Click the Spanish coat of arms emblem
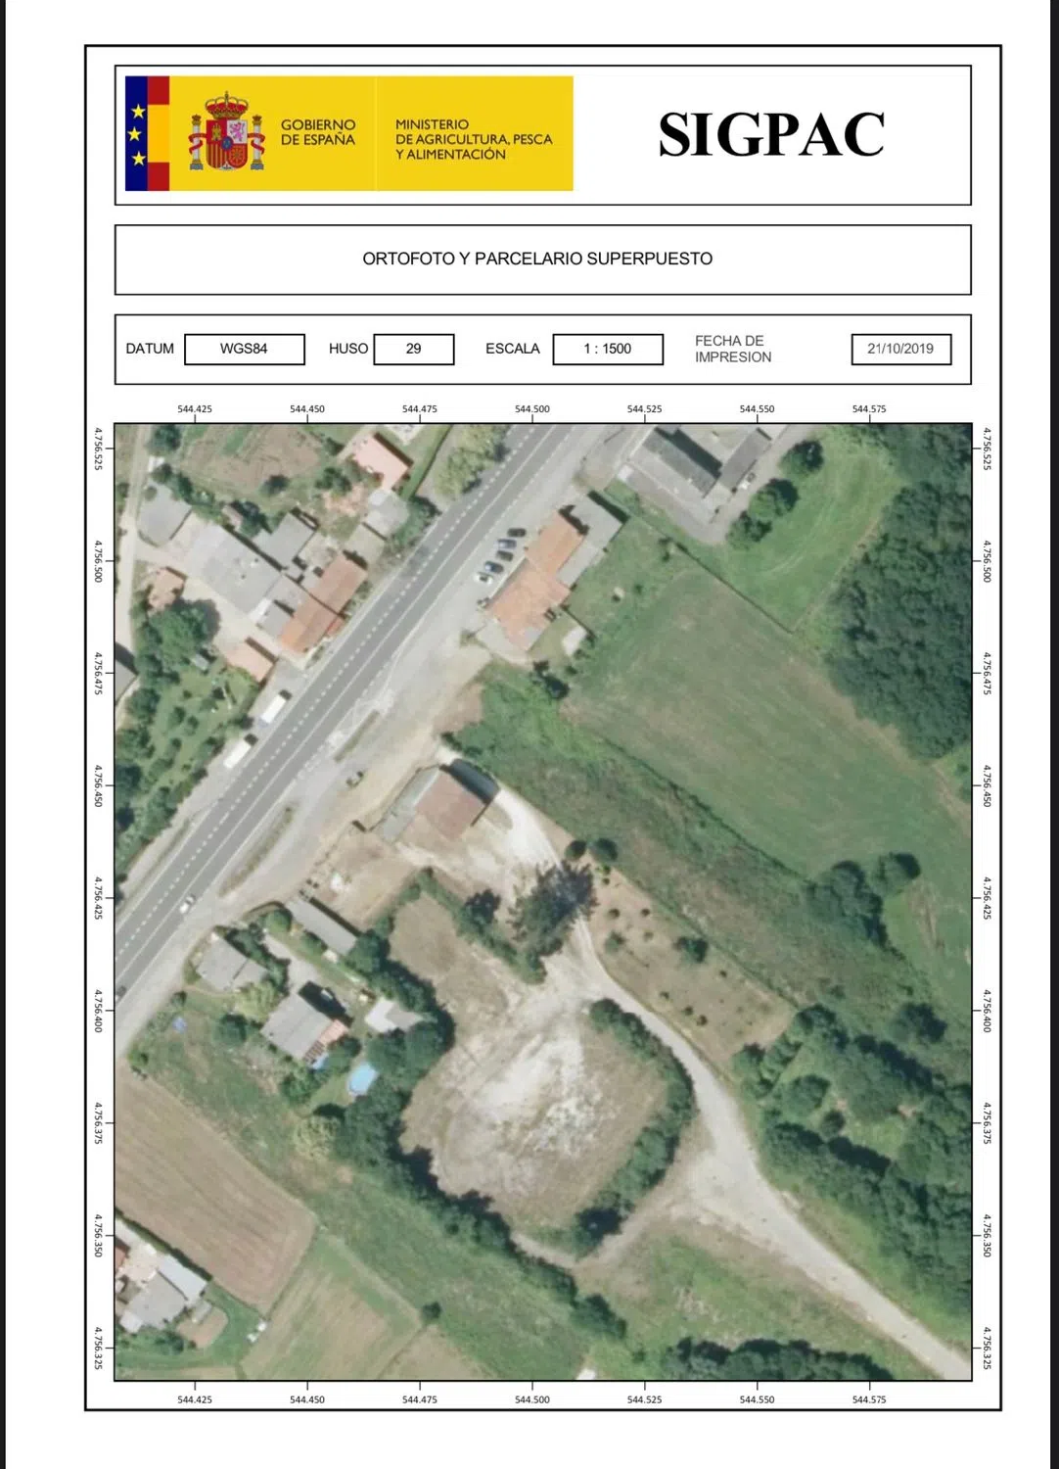The height and width of the screenshot is (1469, 1059). pyautogui.click(x=226, y=133)
